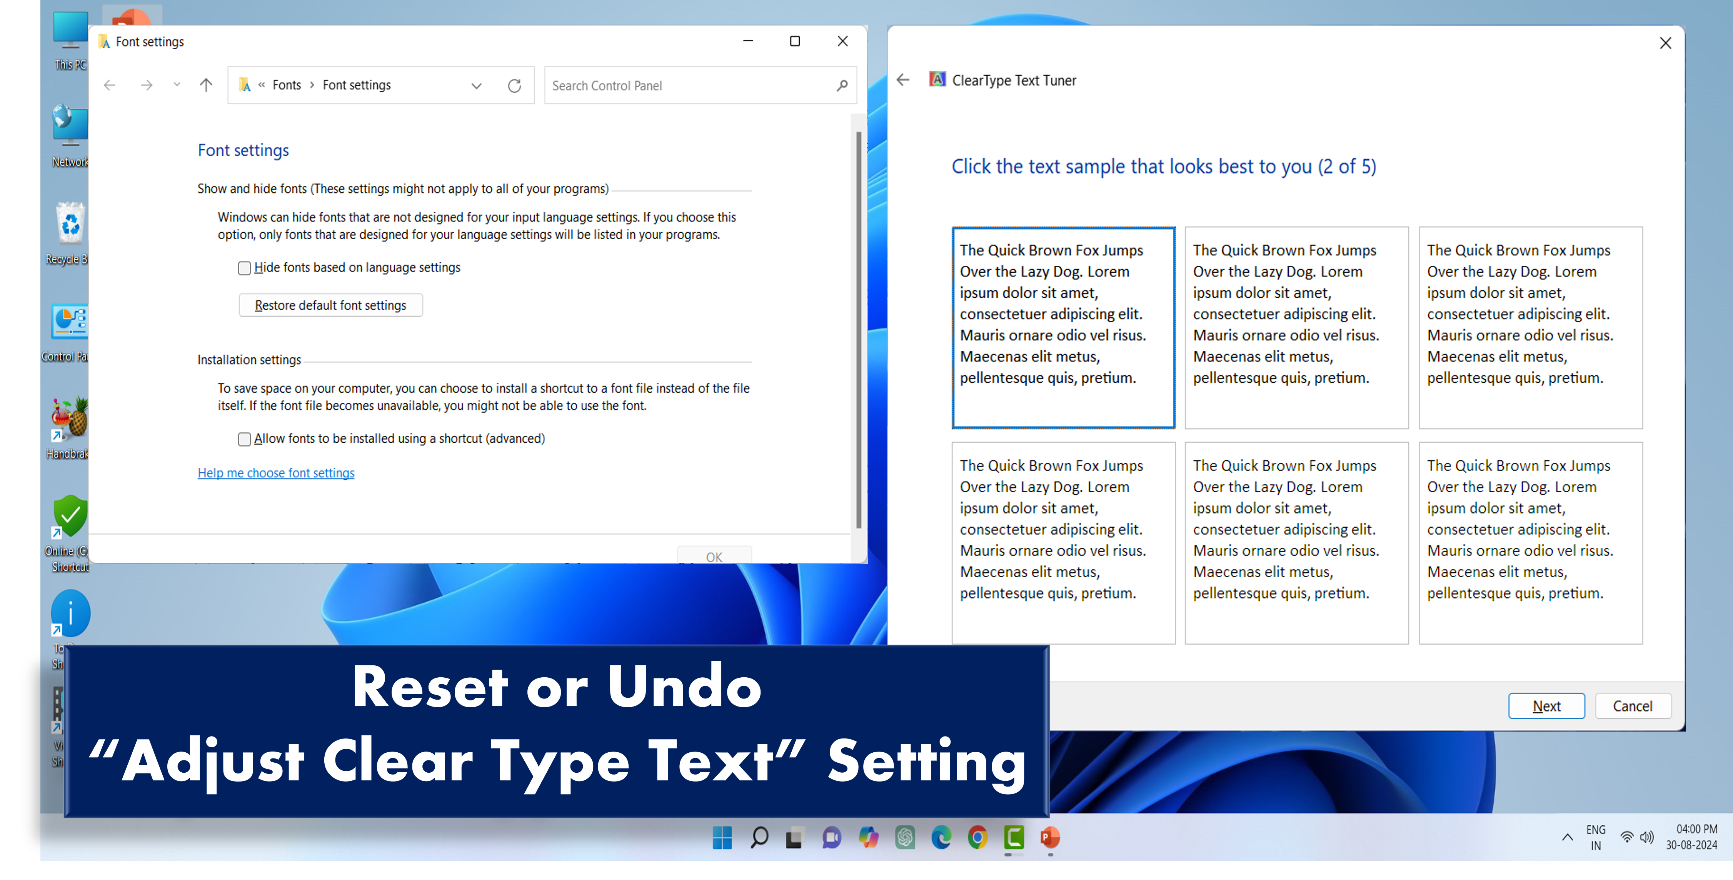Open Task View from the taskbar

(x=794, y=838)
